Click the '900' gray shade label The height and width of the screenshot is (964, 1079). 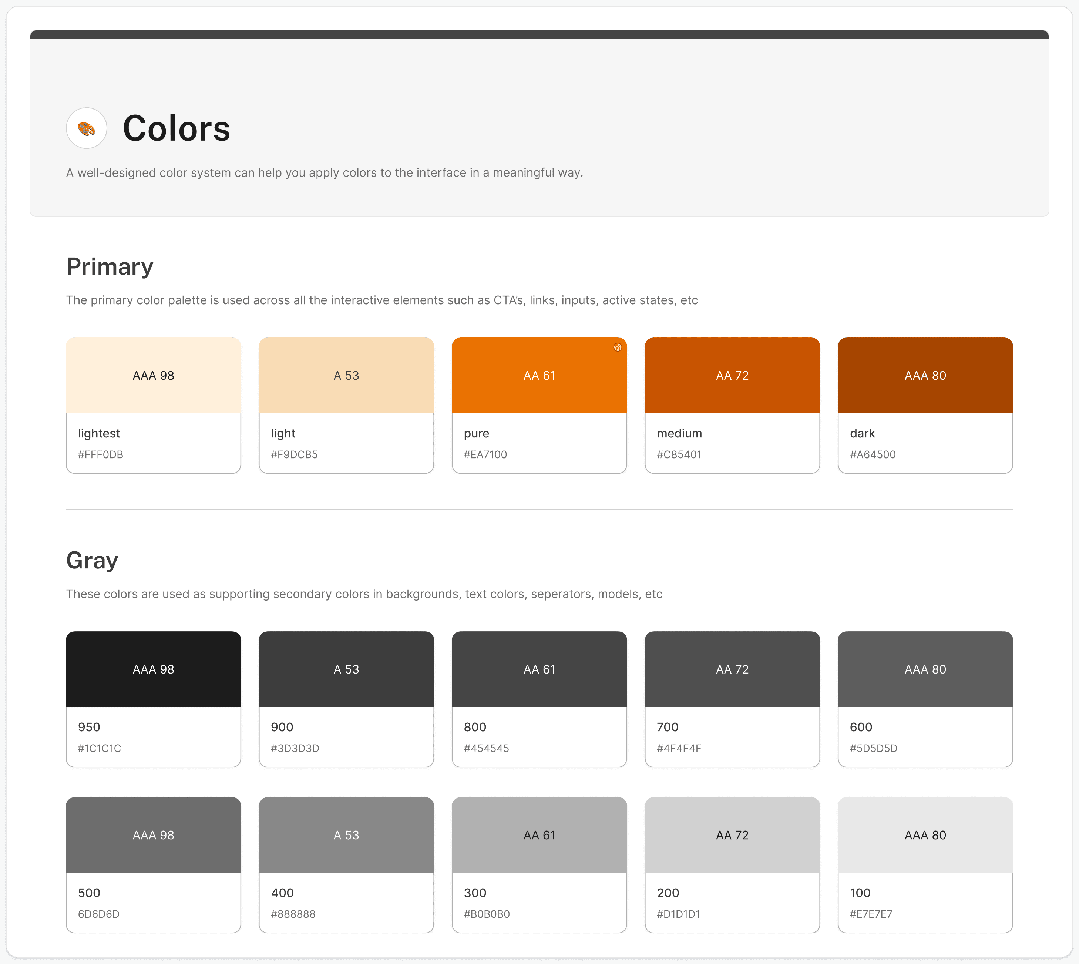[282, 727]
